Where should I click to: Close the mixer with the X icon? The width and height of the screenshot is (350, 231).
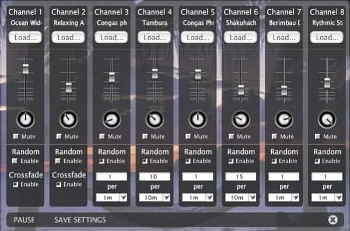point(333,220)
